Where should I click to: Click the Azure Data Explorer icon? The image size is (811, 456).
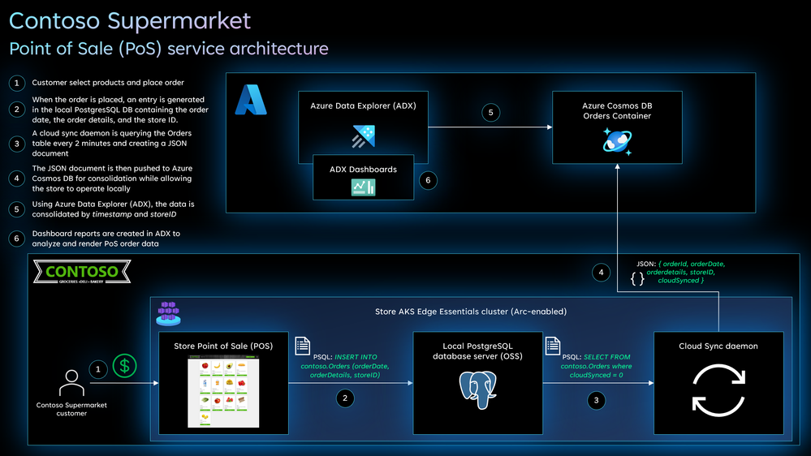(364, 136)
